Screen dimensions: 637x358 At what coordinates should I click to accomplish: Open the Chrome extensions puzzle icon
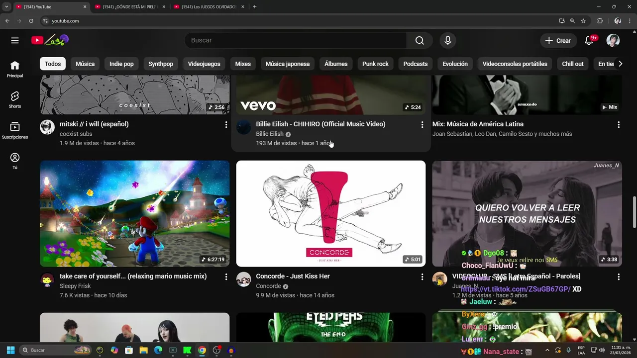tap(600, 21)
